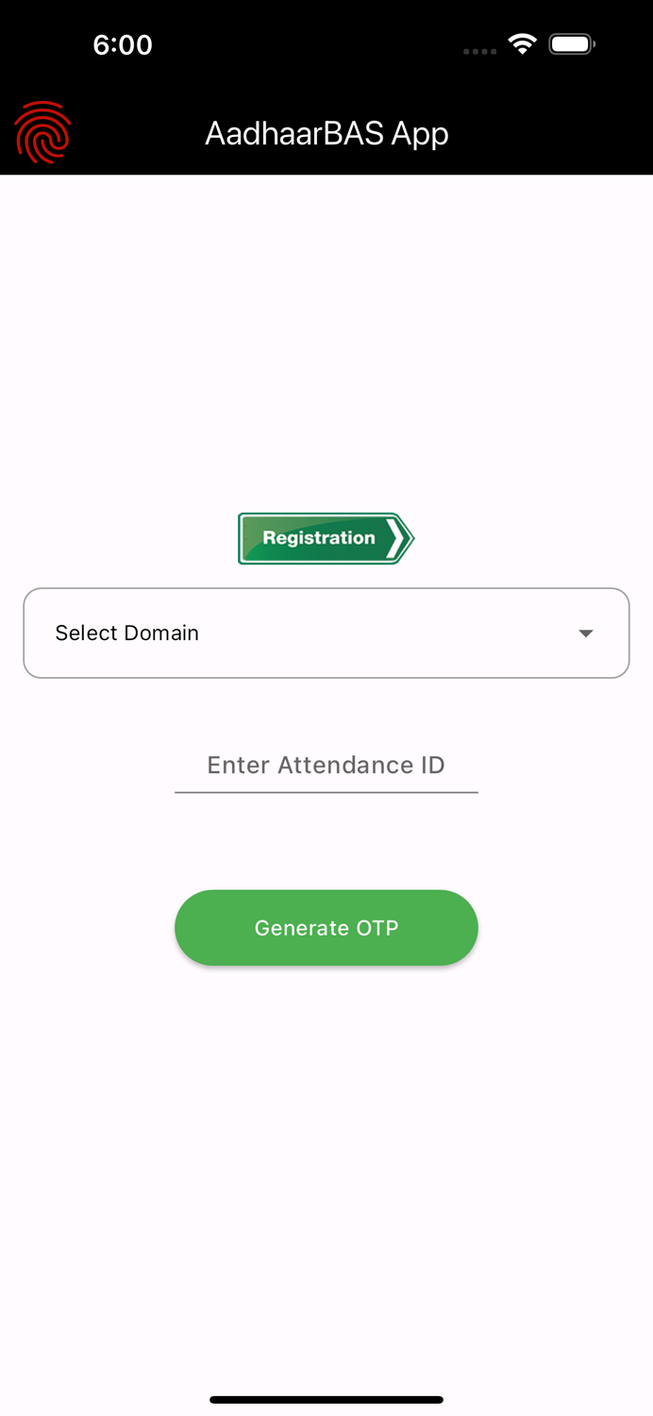Select the Select Domain placeholder text
The width and height of the screenshot is (653, 1416).
pos(127,632)
